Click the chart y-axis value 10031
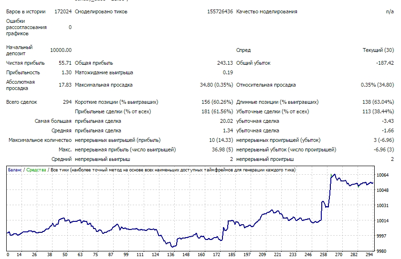This screenshot has width=401, height=259. tap(382, 205)
